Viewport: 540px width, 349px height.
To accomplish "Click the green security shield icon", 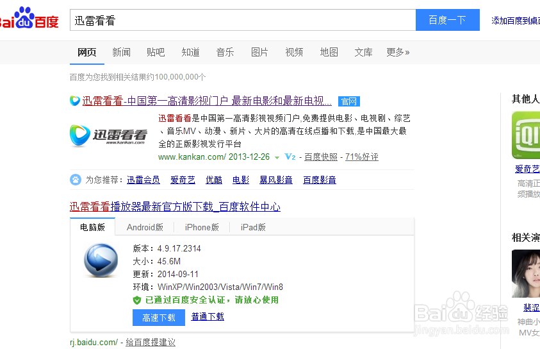I will (137, 300).
